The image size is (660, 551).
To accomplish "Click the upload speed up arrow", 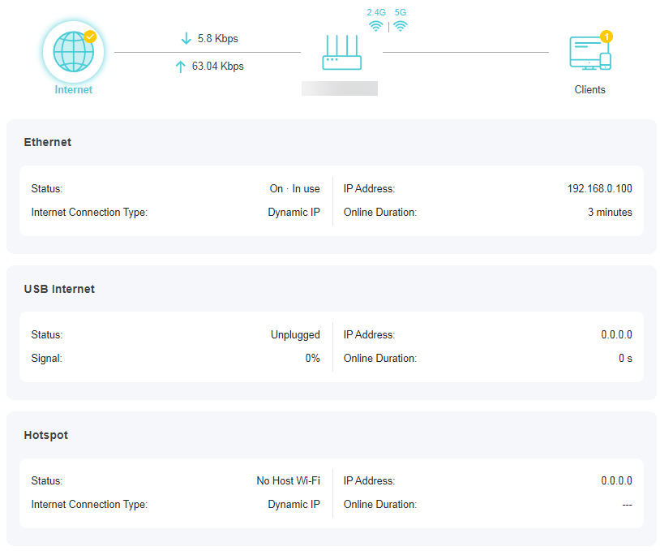I will [181, 67].
